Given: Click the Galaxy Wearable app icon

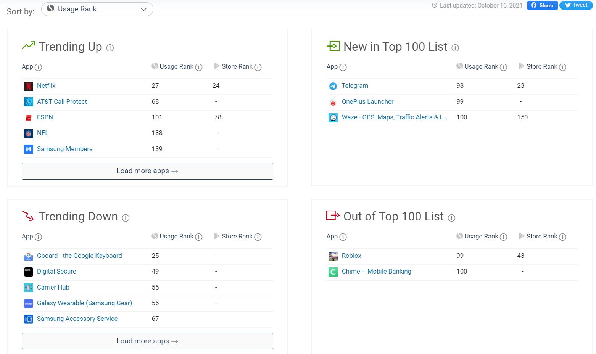Looking at the screenshot, I should [x=29, y=304].
